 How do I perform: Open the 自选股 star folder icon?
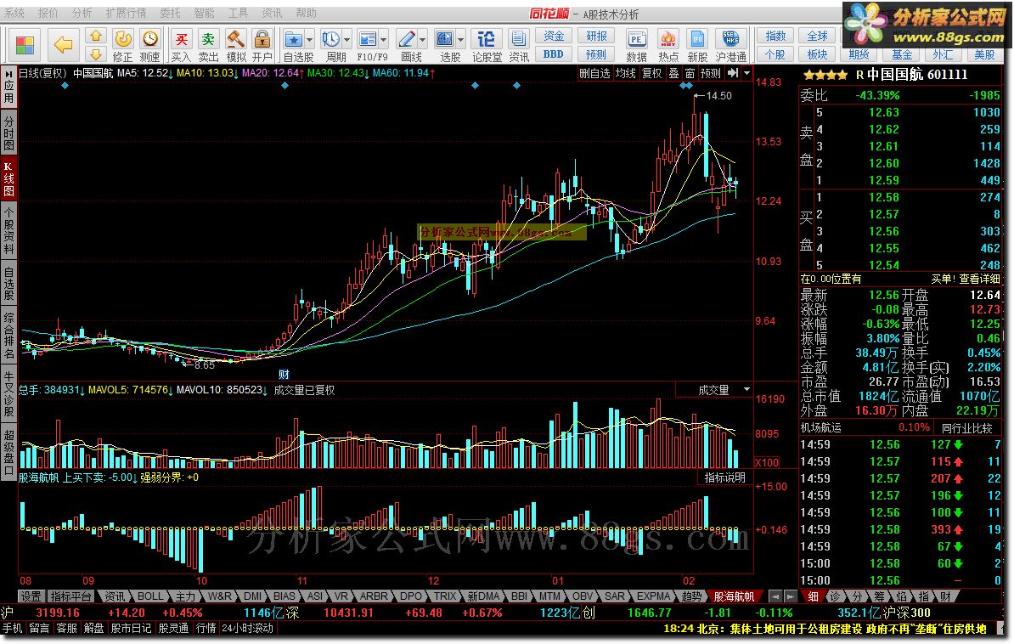pyautogui.click(x=294, y=39)
